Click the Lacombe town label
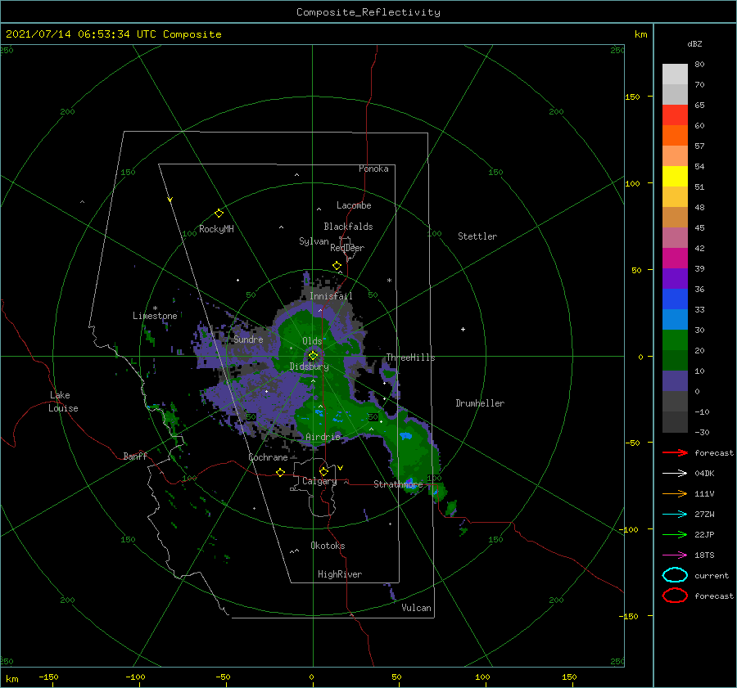The height and width of the screenshot is (688, 737). (x=354, y=205)
